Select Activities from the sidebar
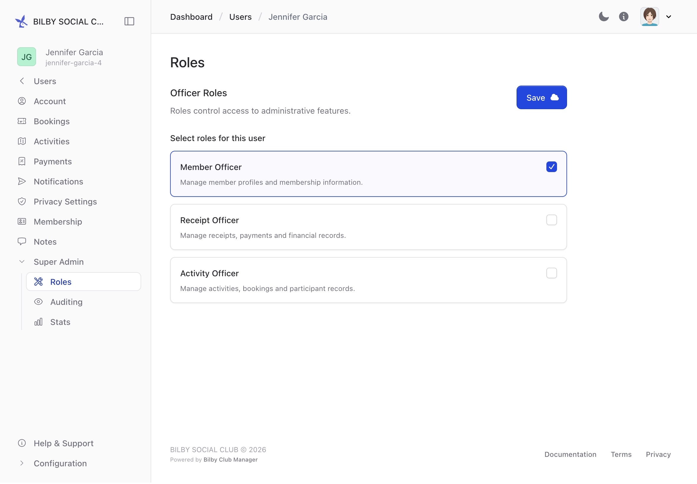This screenshot has width=697, height=484. point(52,141)
